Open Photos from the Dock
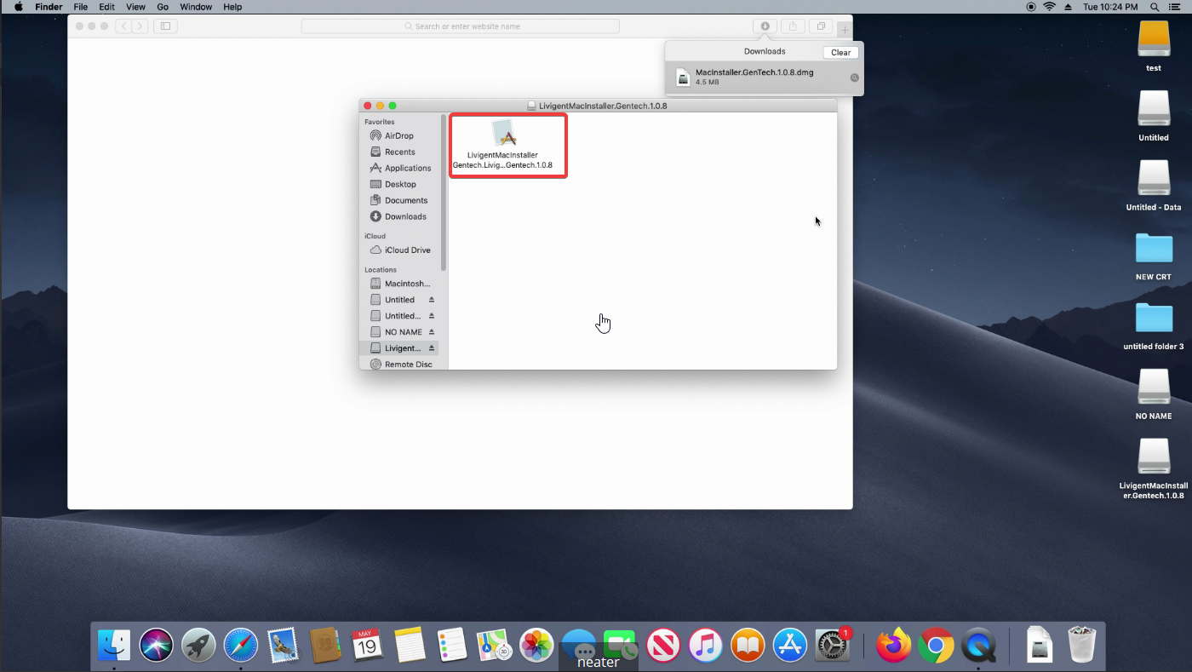Image resolution: width=1192 pixels, height=672 pixels. pyautogui.click(x=536, y=646)
